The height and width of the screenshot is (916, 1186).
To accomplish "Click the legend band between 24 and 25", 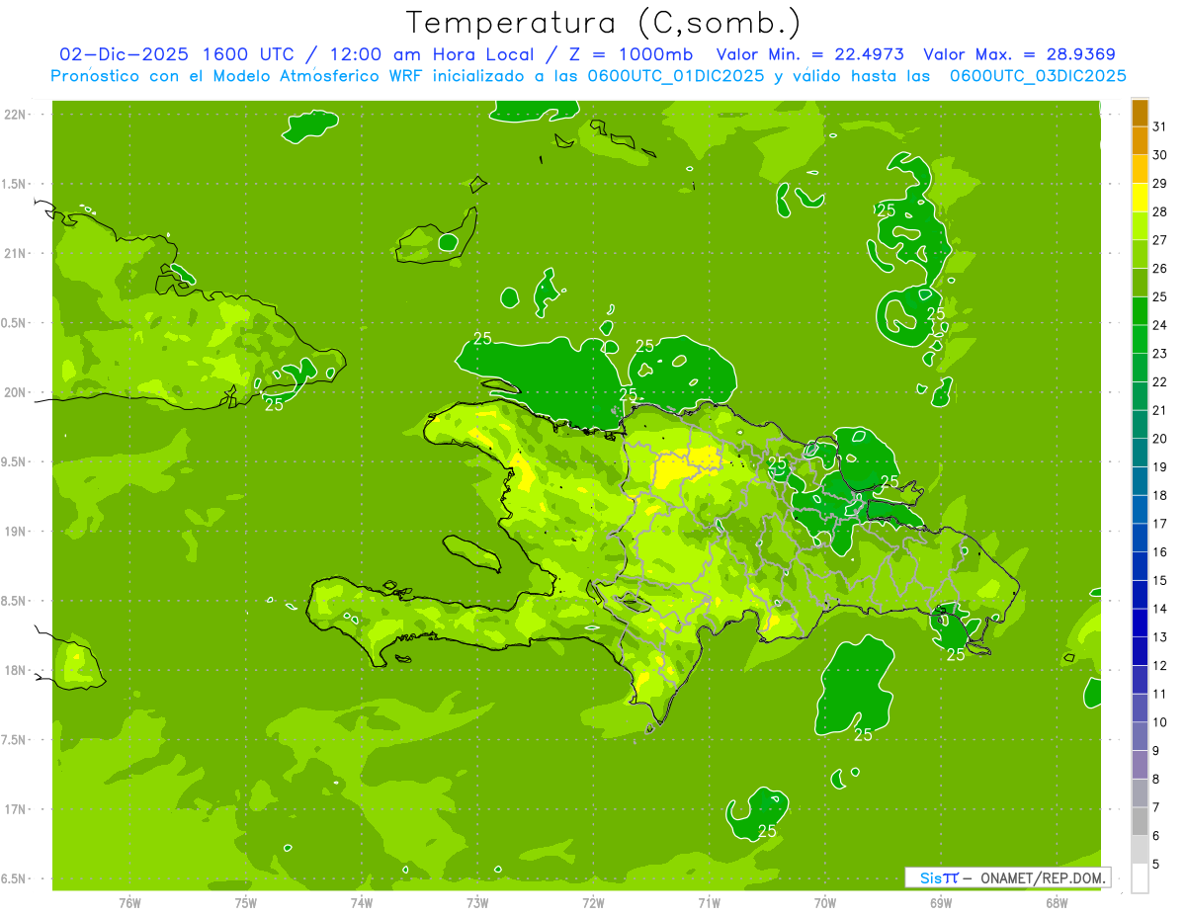I will 1140,311.
